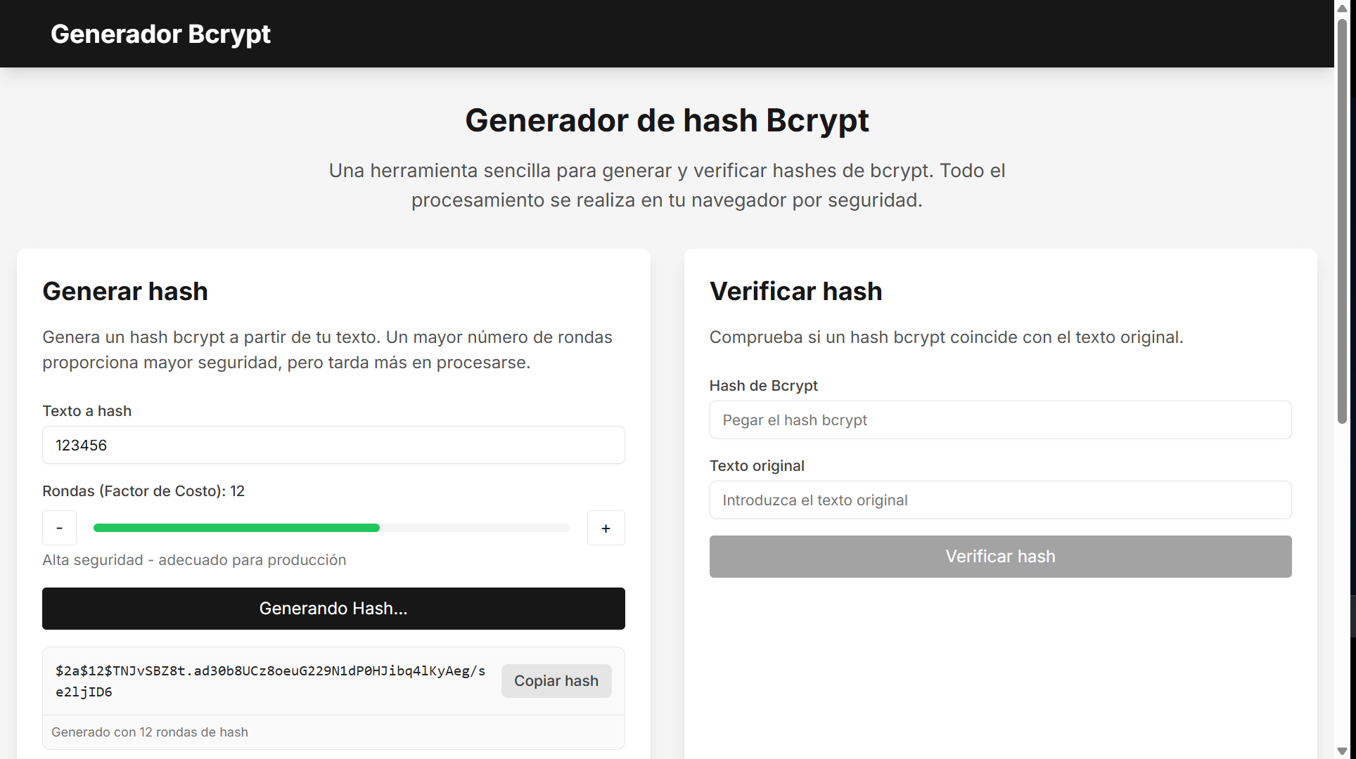The image size is (1356, 759).
Task: Click the Hash de Bcrypt label
Action: tap(763, 385)
